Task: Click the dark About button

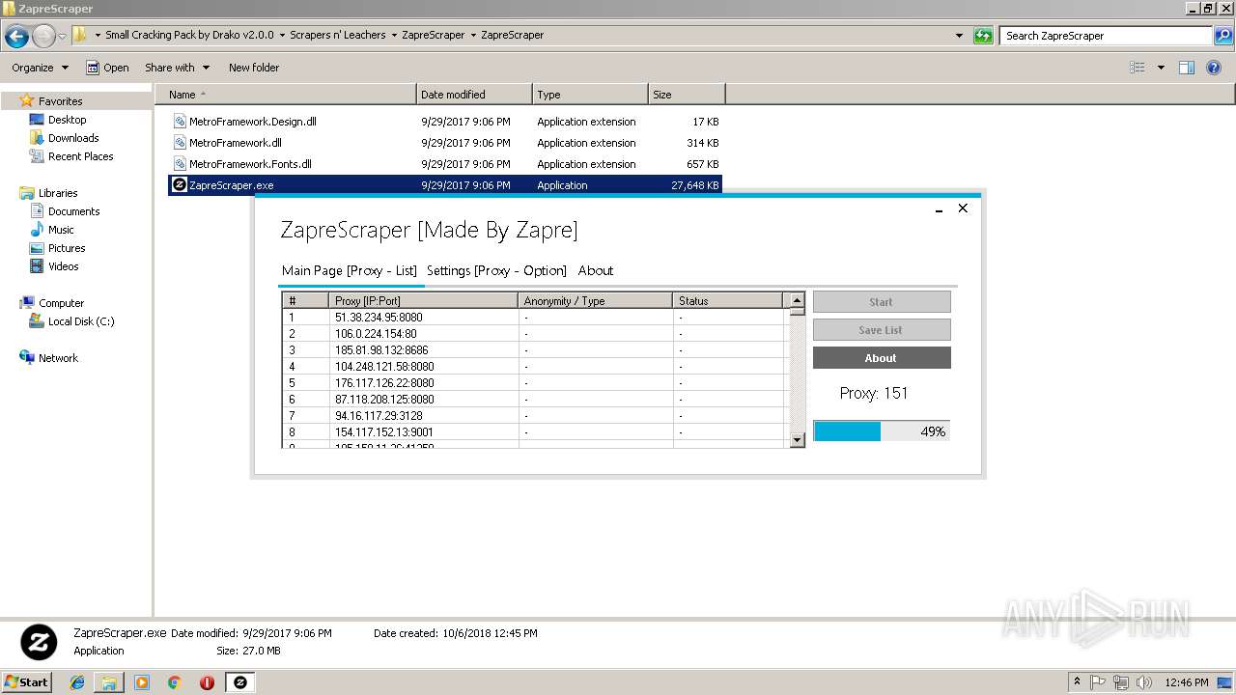Action: point(882,358)
